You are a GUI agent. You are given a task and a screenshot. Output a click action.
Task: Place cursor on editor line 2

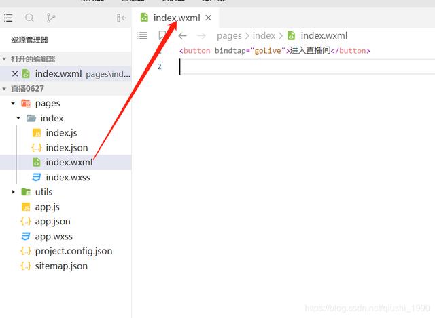click(307, 66)
